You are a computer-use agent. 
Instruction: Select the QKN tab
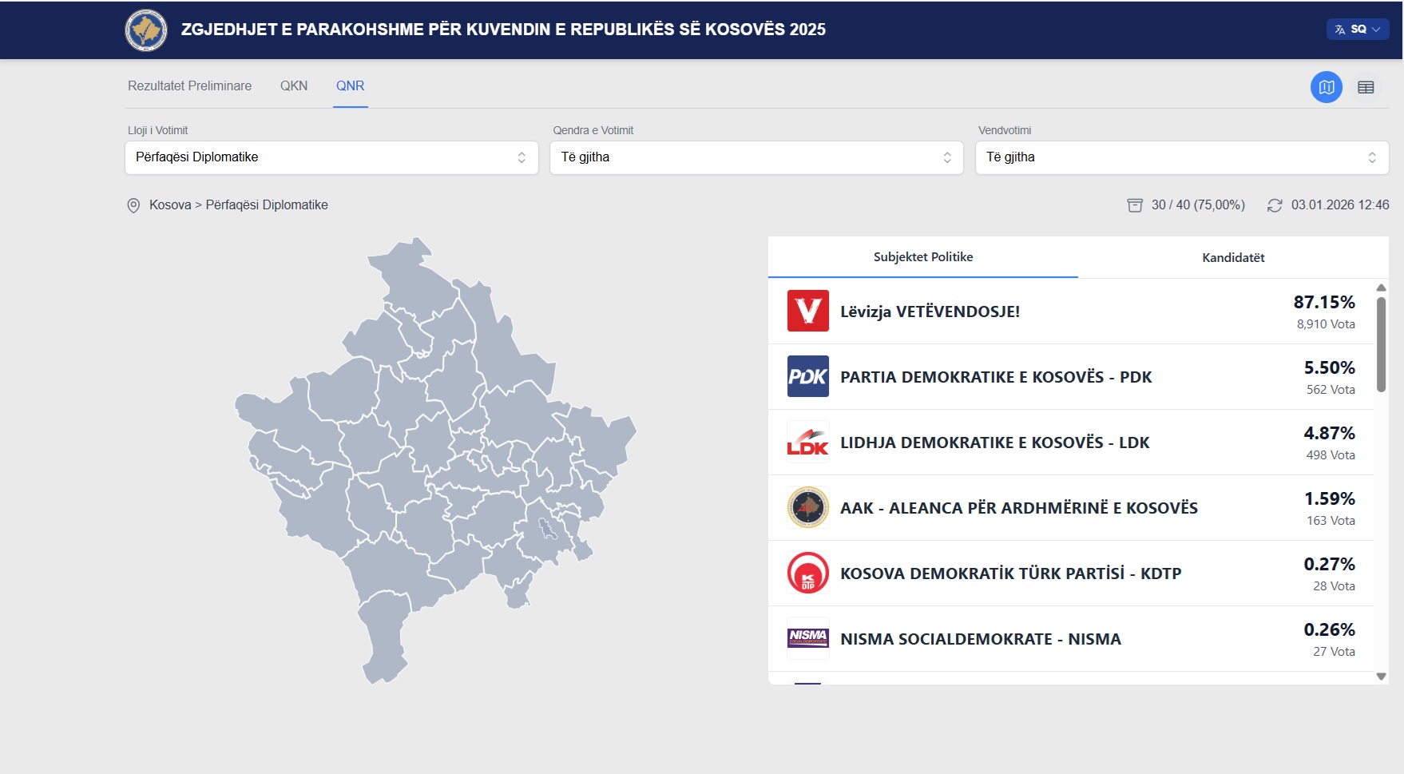tap(293, 86)
